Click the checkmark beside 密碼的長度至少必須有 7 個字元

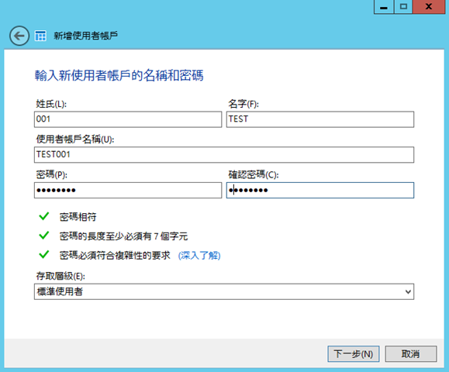tap(43, 236)
